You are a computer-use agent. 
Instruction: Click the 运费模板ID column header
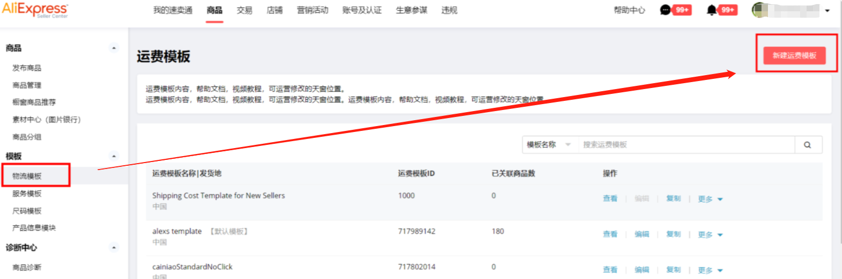click(416, 173)
